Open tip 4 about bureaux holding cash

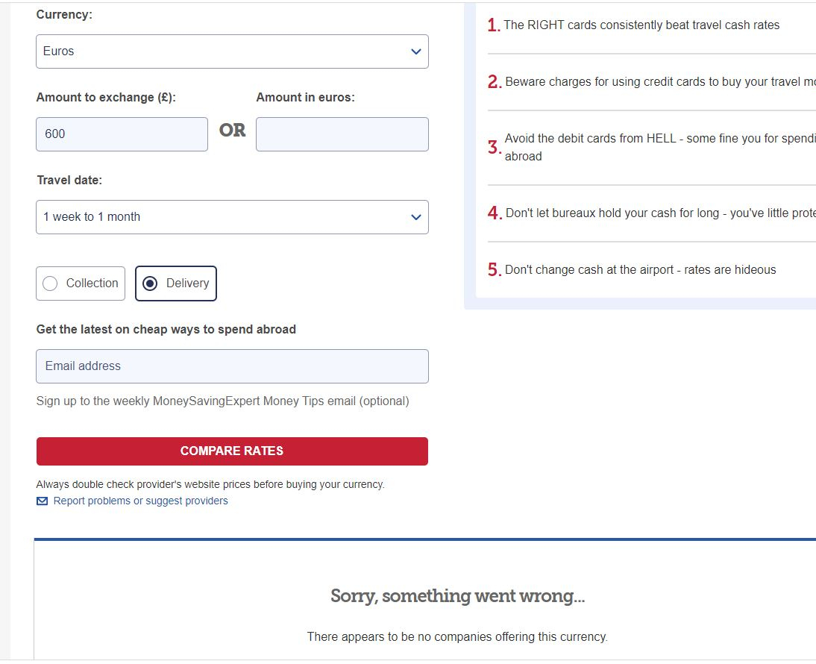(660, 213)
